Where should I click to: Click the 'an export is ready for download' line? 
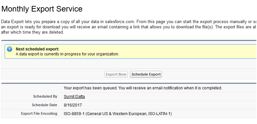click(x=129, y=27)
